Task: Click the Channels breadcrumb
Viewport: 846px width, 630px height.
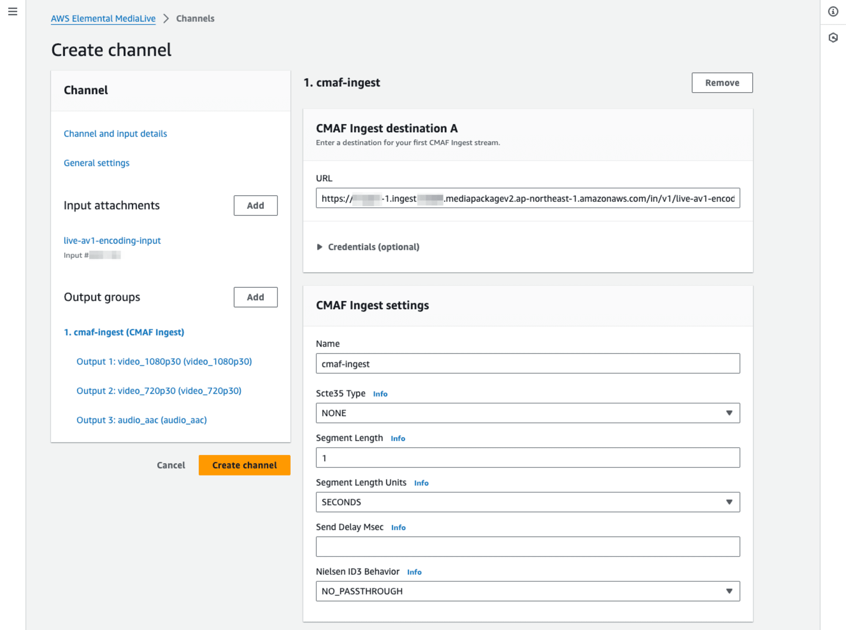Action: click(195, 19)
